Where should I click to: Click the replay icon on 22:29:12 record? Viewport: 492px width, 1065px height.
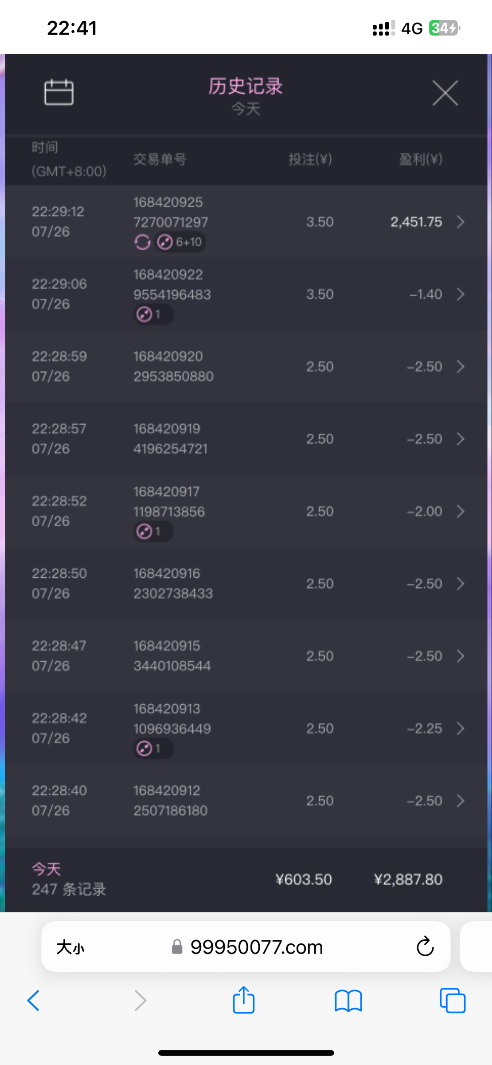(142, 242)
